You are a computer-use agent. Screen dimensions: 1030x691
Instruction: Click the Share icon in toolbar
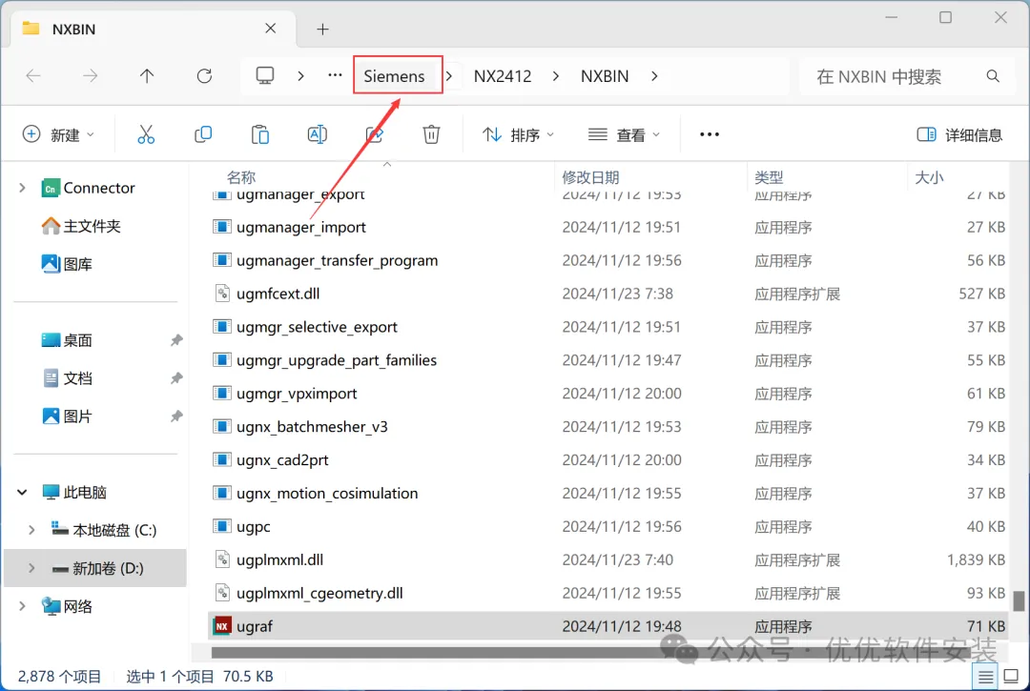(x=375, y=134)
